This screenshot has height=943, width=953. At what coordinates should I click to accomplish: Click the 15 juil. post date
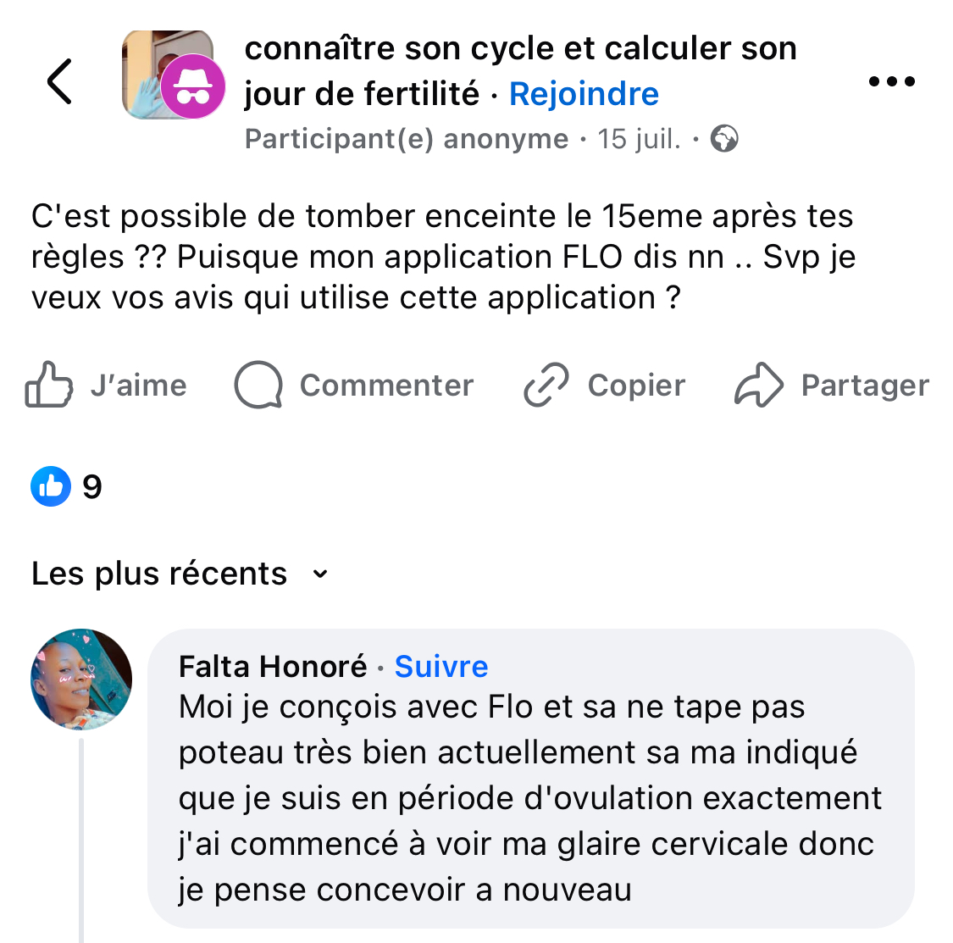(639, 139)
